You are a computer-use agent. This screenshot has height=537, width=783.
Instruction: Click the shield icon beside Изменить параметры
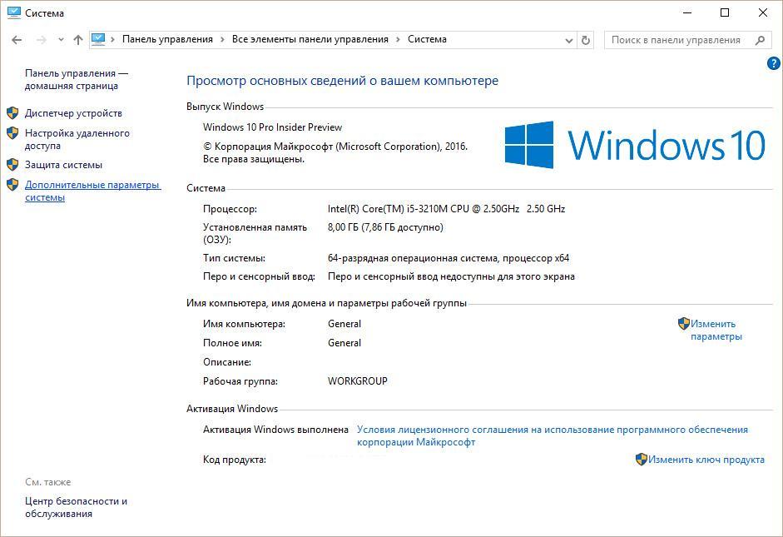pos(684,324)
